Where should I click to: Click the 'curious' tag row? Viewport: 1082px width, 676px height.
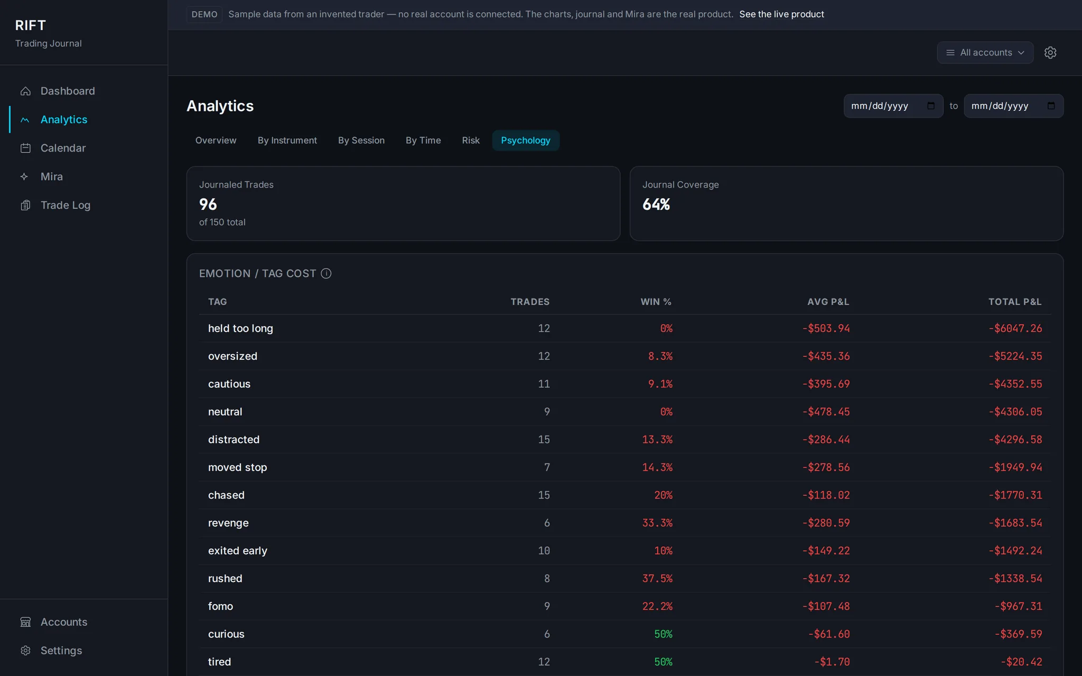(625, 634)
